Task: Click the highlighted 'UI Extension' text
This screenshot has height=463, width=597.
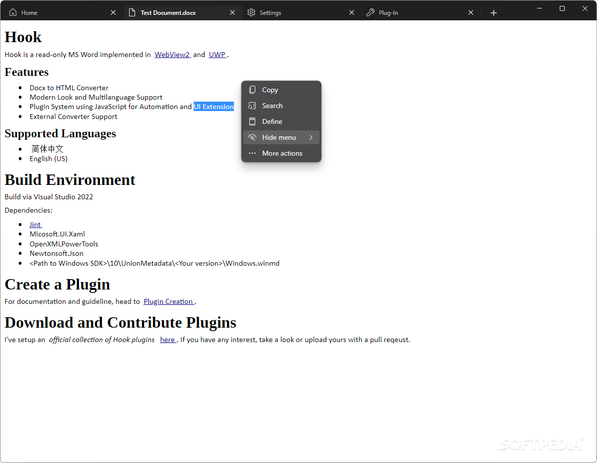Action: (214, 107)
